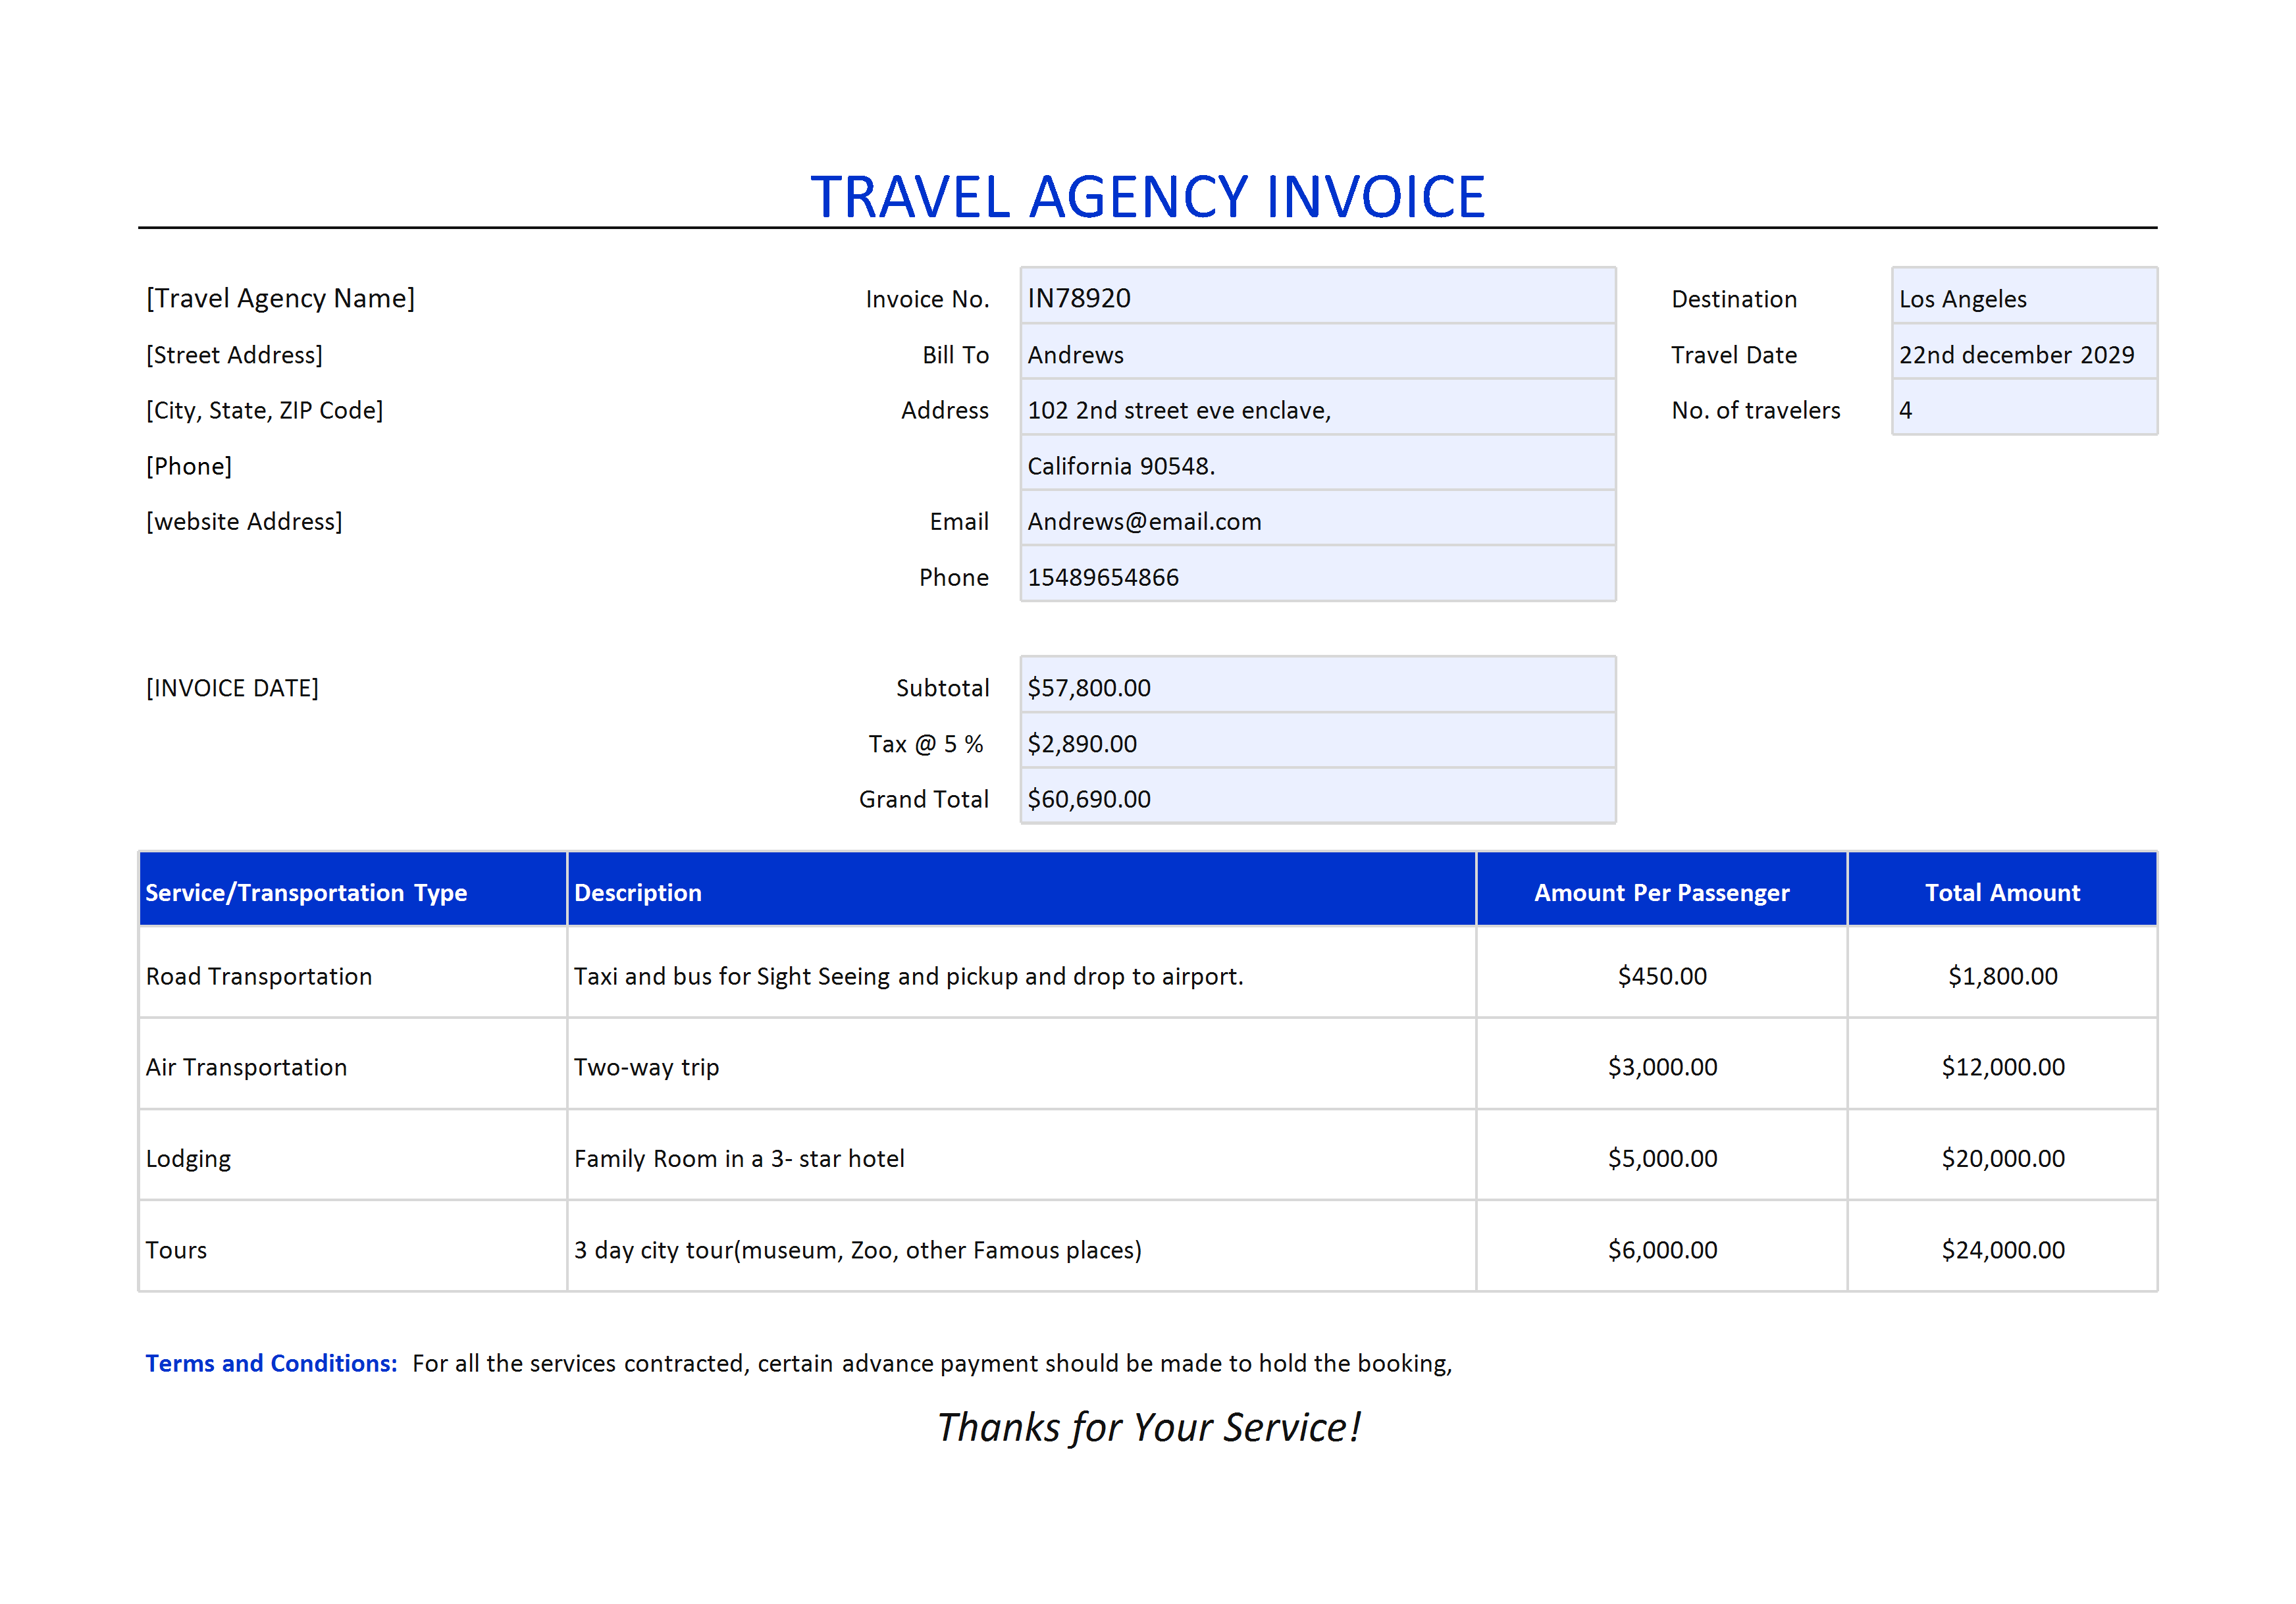Click the [Phone] placeholder text
Image resolution: width=2296 pixels, height=1604 pixels.
pos(189,466)
